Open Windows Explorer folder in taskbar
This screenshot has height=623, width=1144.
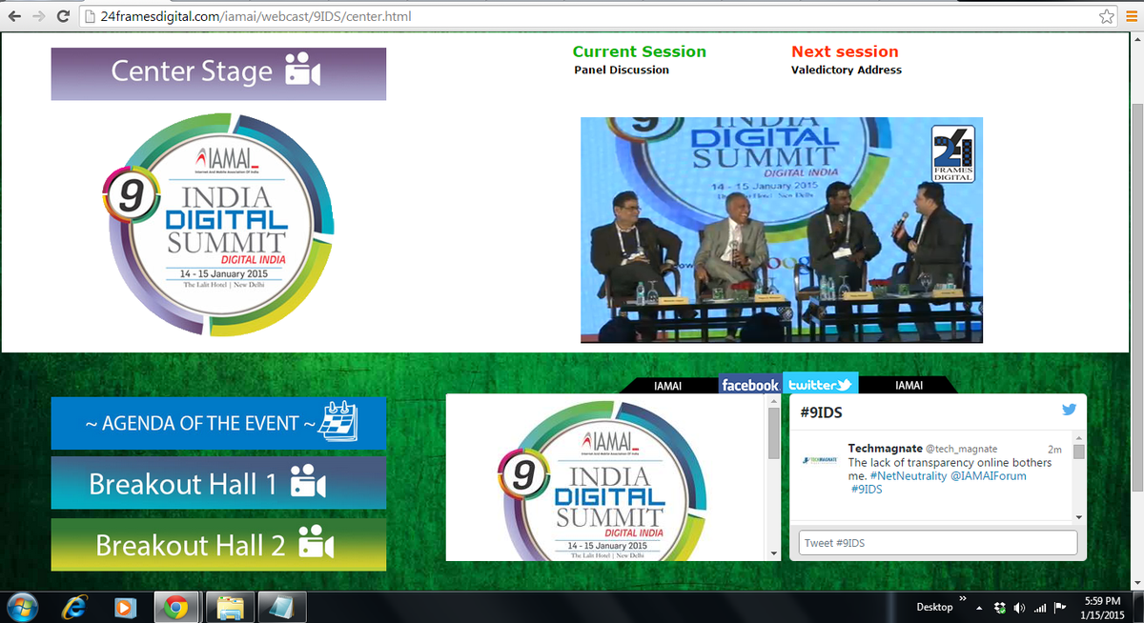(x=231, y=607)
